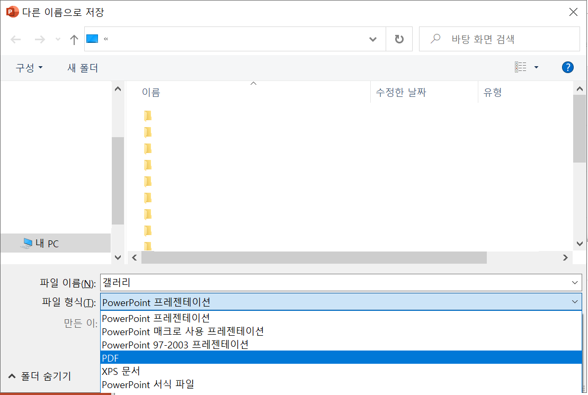Viewport: 588px width, 395px height.
Task: Select 내 PC in the navigation pane
Action: coord(56,243)
